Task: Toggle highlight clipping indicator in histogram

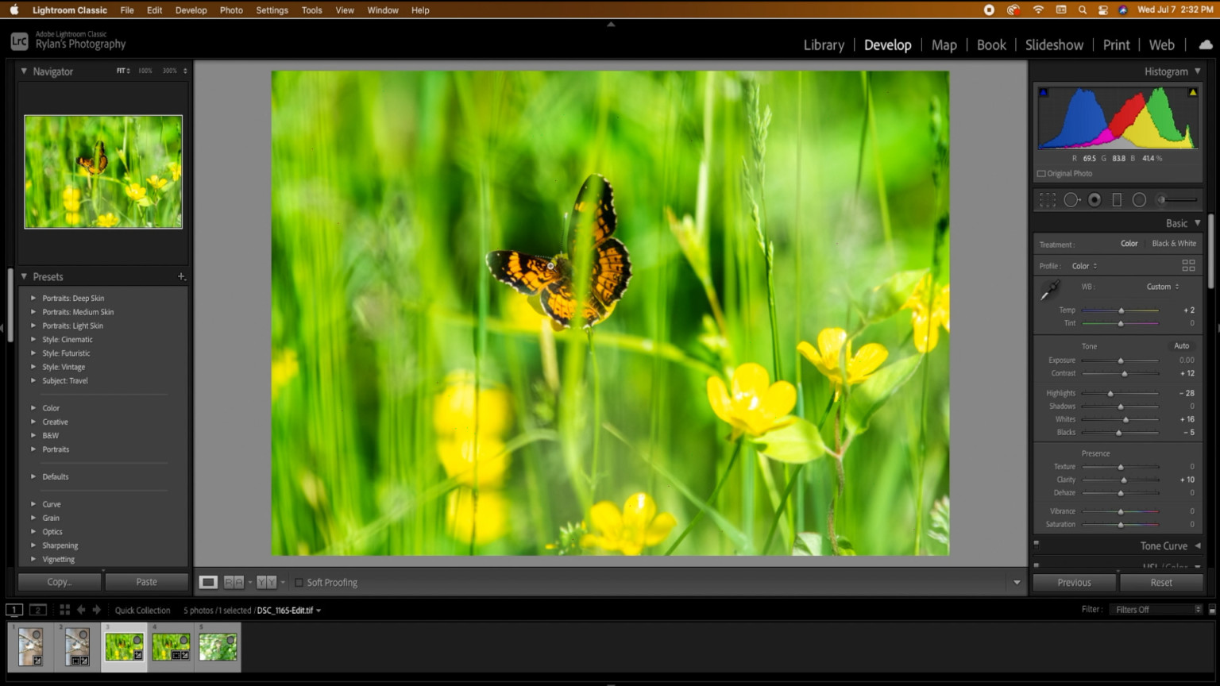Action: pos(1192,93)
